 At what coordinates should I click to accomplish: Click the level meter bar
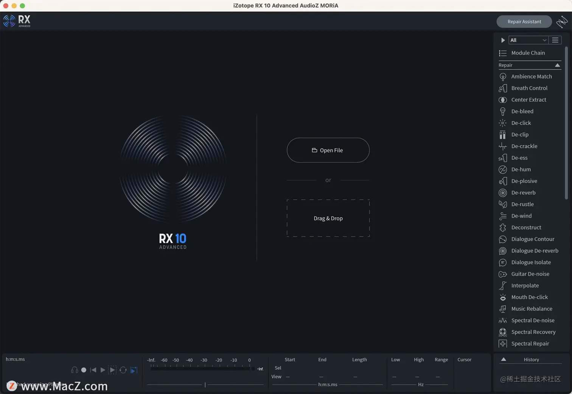tap(200, 368)
